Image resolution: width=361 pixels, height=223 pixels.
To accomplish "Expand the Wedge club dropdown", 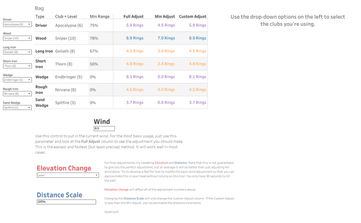I will 17,80.
